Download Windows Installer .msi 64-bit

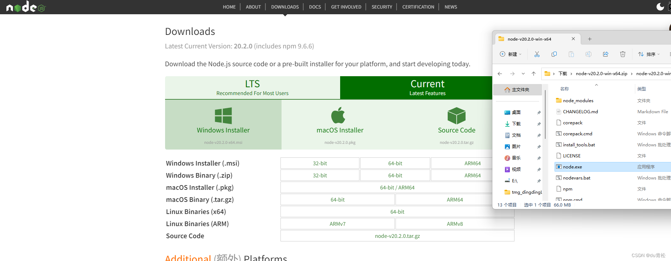point(395,163)
